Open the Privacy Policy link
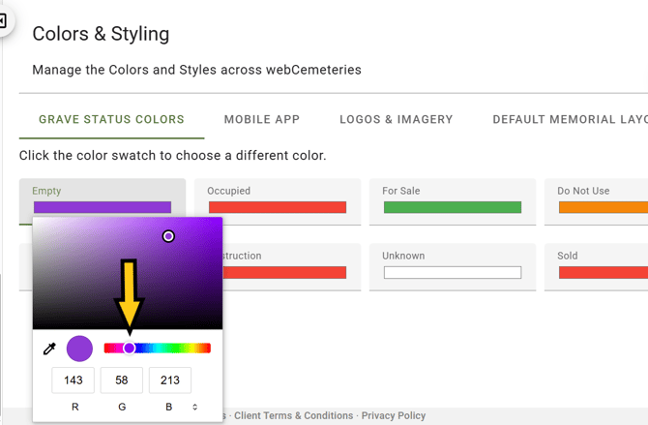 [394, 416]
